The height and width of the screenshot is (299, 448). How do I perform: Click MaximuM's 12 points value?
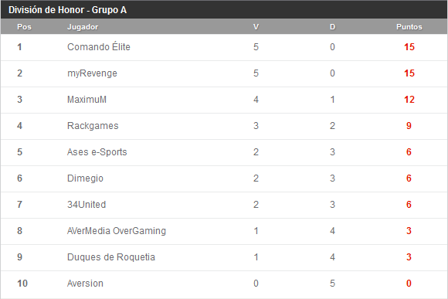(409, 100)
